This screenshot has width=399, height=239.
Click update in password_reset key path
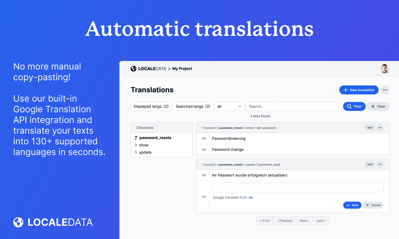coord(251,165)
